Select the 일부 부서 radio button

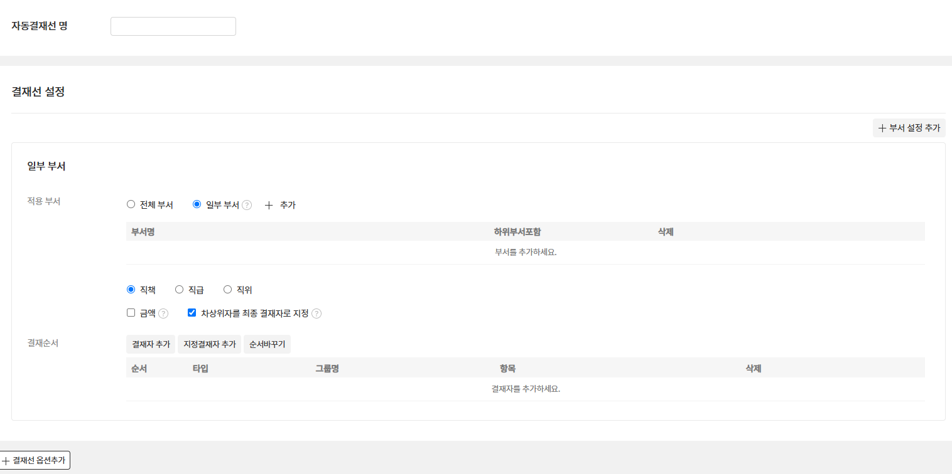(x=197, y=204)
